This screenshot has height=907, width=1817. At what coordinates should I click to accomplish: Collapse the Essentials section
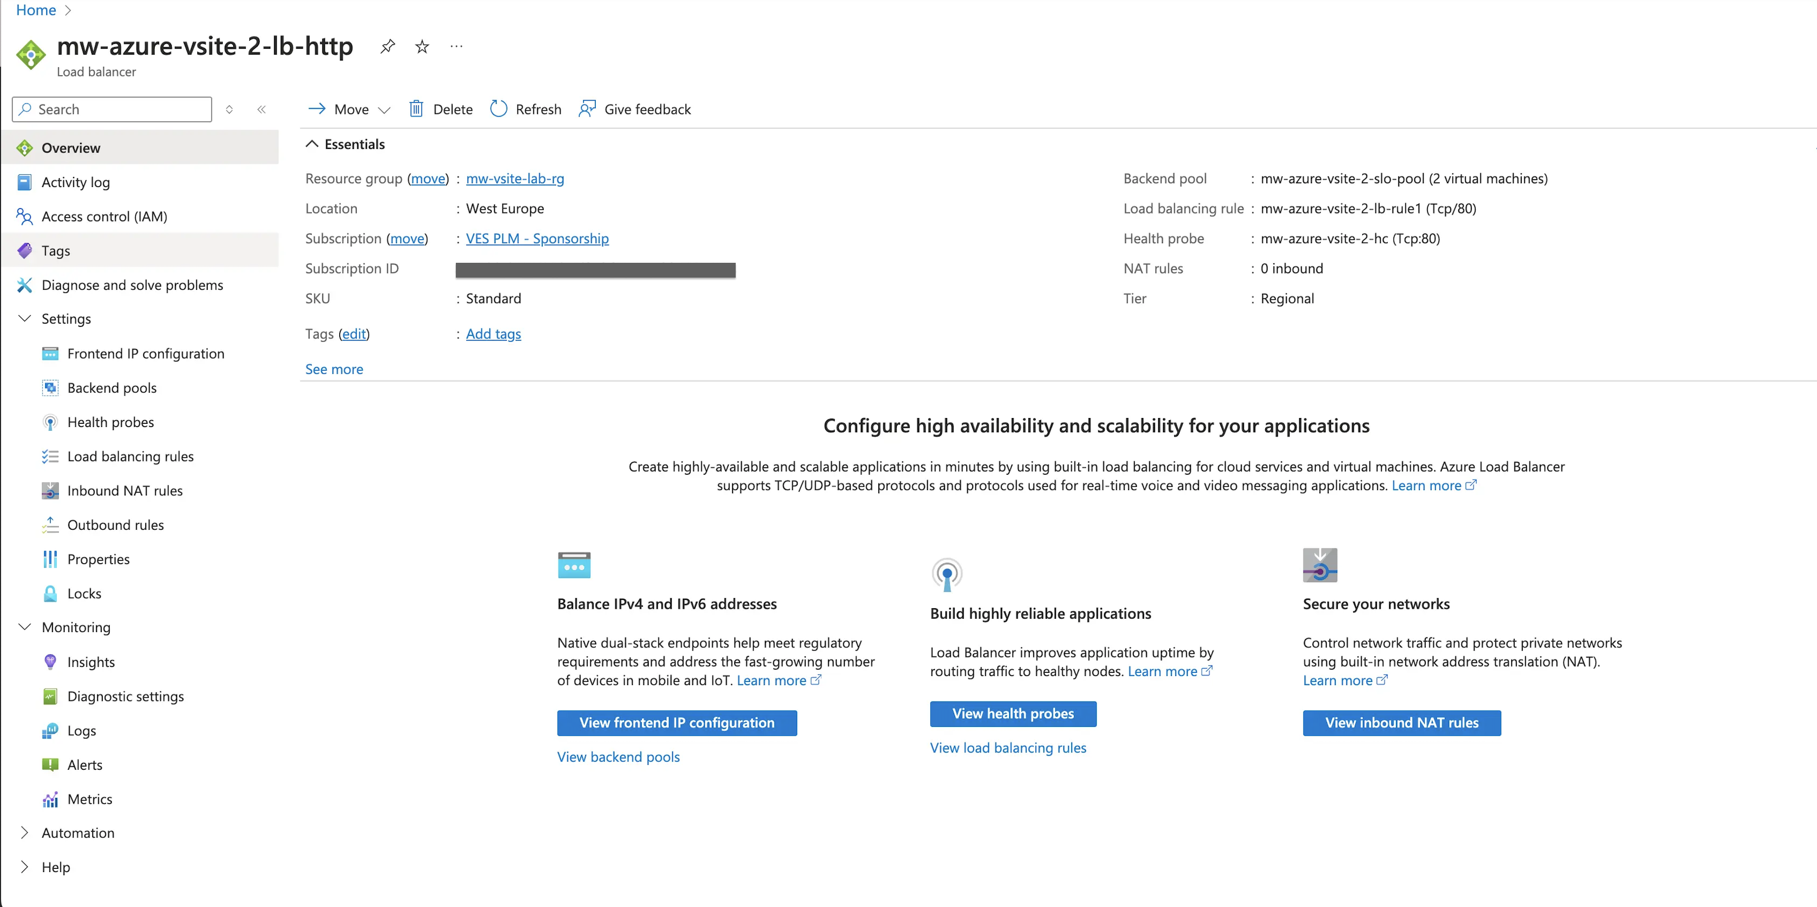point(312,144)
